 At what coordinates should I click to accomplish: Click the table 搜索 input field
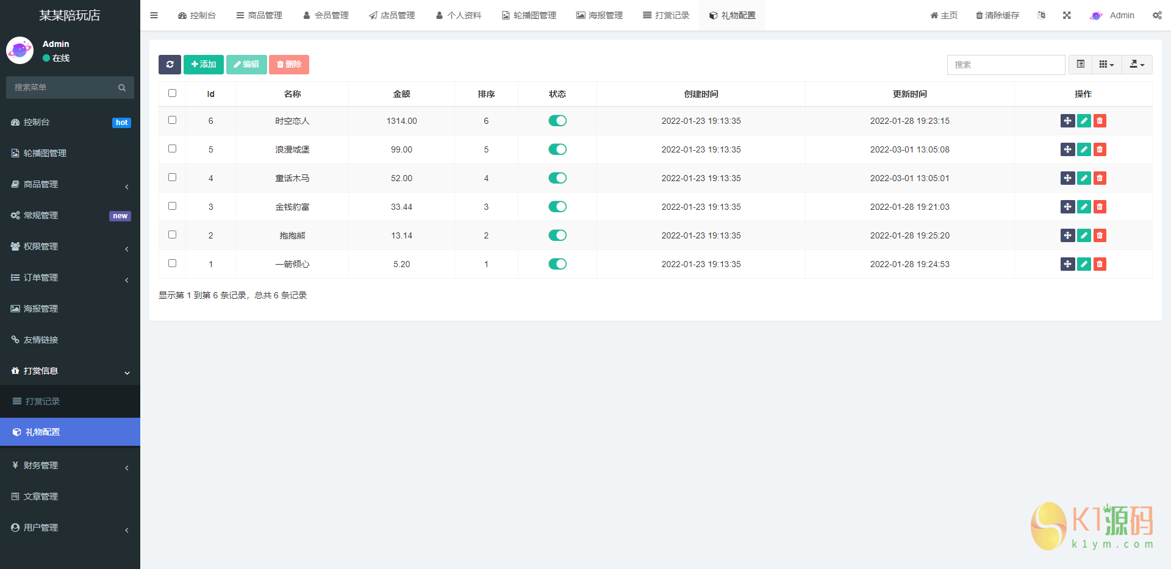(1006, 65)
